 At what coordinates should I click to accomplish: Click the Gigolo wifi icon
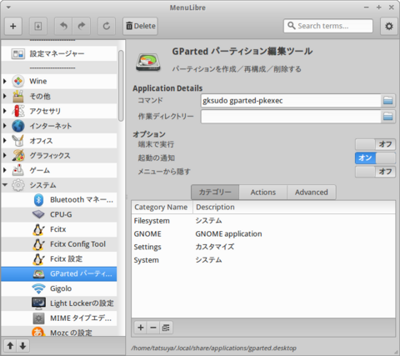click(38, 288)
